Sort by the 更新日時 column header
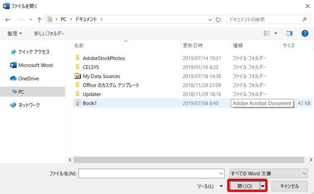The image size is (314, 194). (x=193, y=45)
